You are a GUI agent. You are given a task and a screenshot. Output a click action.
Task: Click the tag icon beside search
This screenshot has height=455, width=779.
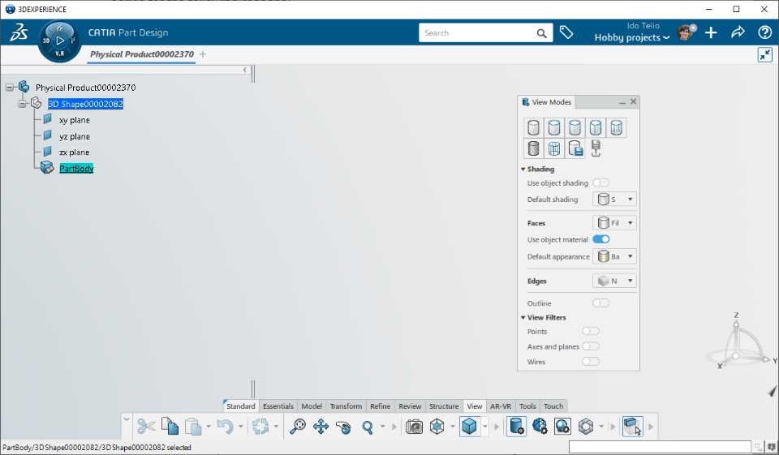566,32
